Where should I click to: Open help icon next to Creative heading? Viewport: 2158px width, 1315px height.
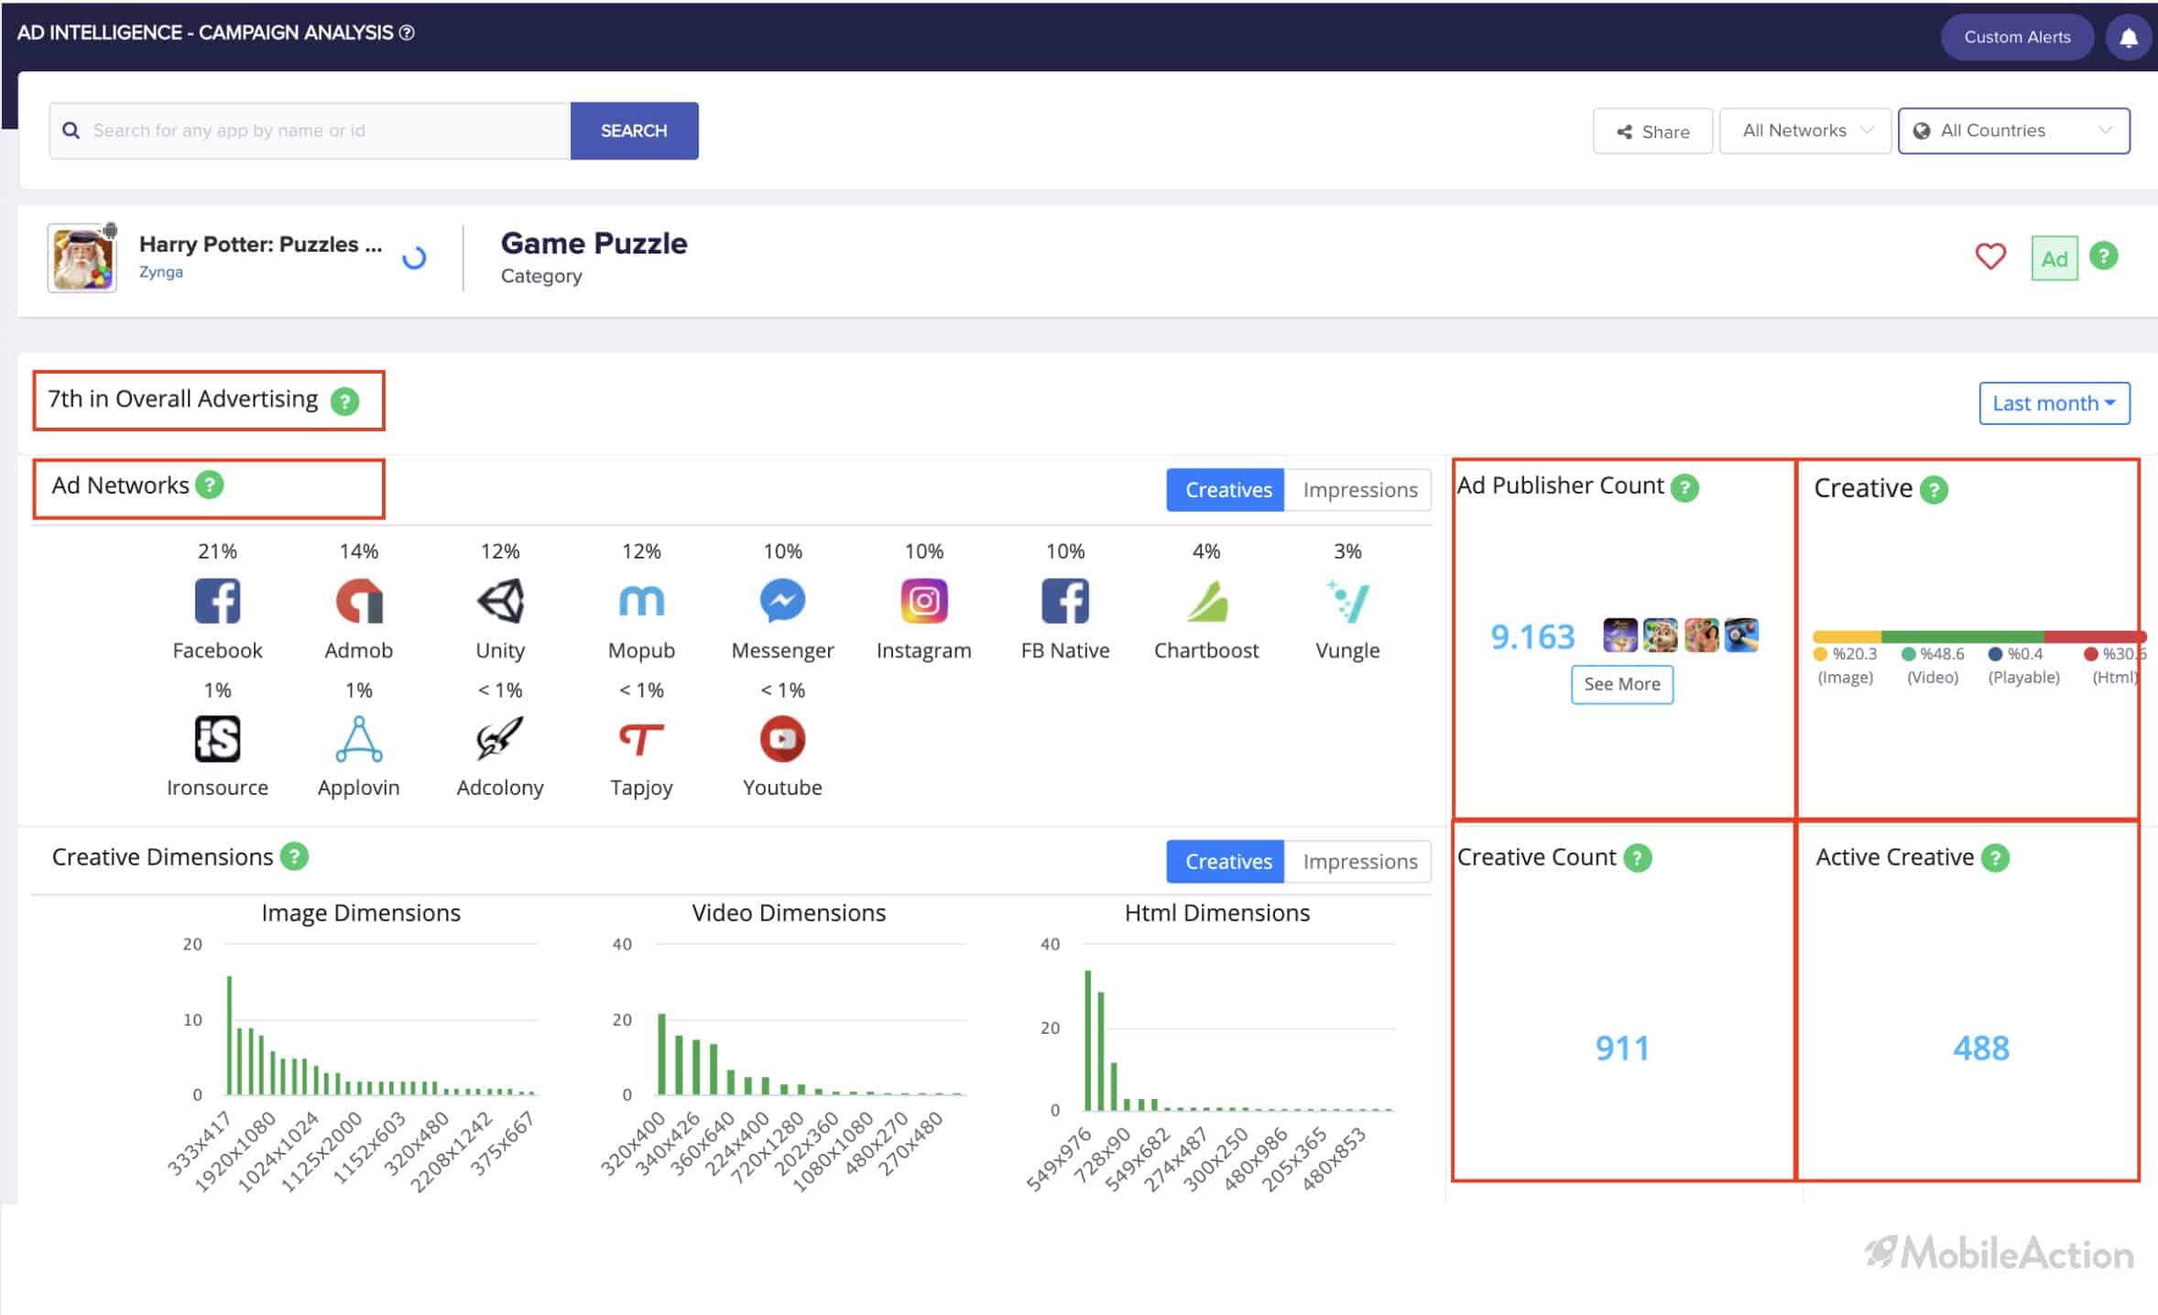click(1934, 490)
